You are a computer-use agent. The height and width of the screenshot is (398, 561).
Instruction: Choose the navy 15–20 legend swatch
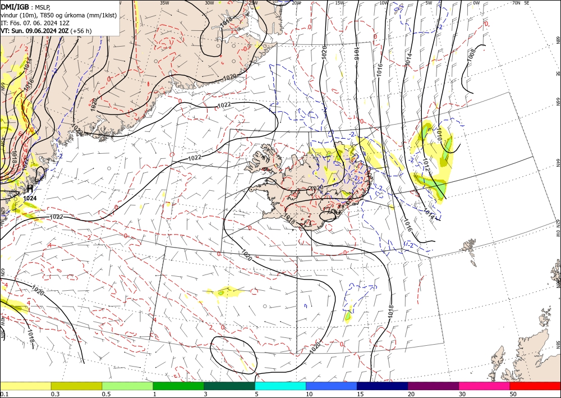coord(383,386)
